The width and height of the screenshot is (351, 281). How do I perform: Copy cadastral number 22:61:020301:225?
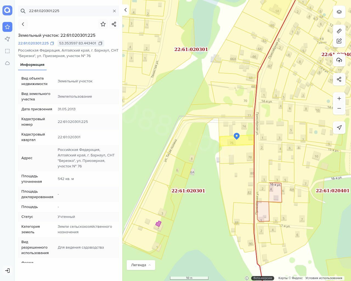point(52,43)
